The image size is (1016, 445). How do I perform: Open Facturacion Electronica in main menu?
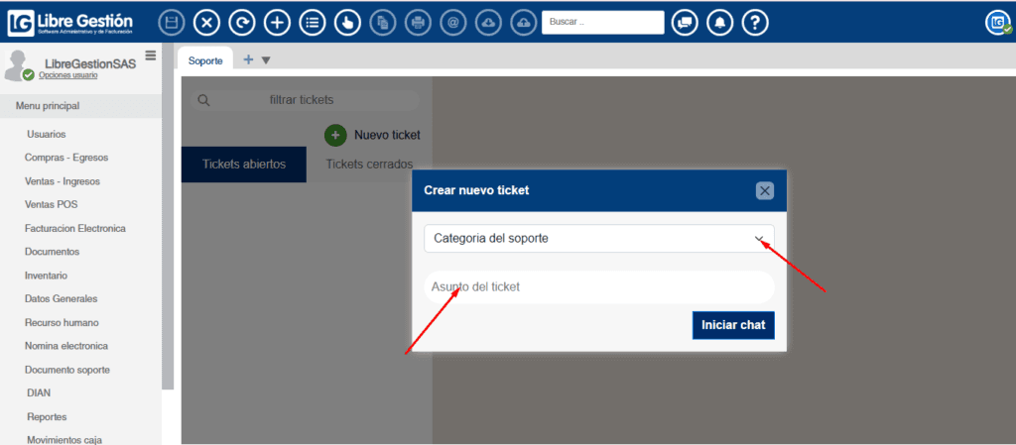[75, 228]
